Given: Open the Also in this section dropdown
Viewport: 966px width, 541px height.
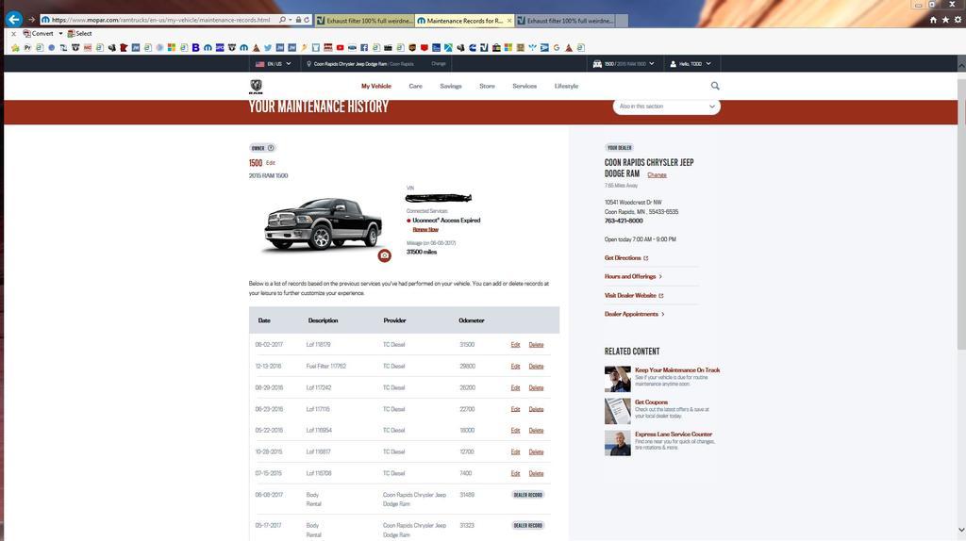Looking at the screenshot, I should 667,107.
